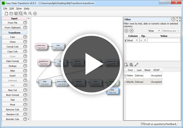Open the View menu

coord(19,8)
